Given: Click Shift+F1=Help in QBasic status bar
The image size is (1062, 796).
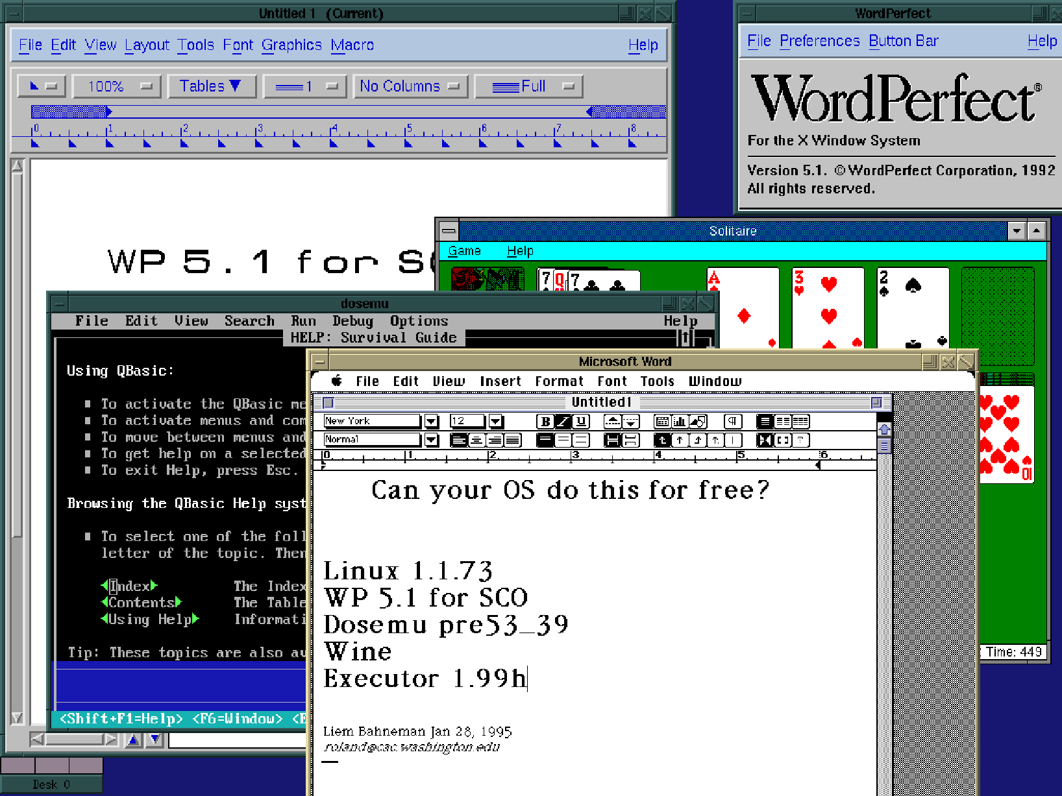Looking at the screenshot, I should coord(121,719).
